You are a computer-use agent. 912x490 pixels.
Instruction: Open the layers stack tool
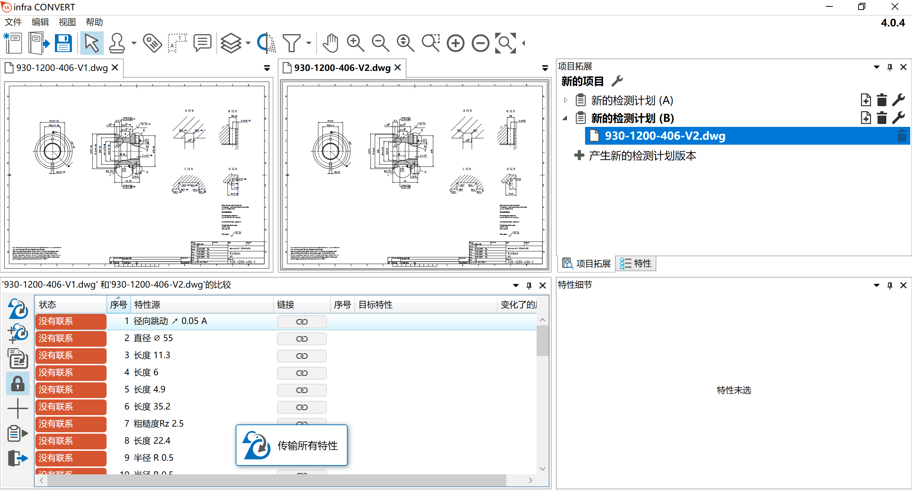tap(231, 43)
